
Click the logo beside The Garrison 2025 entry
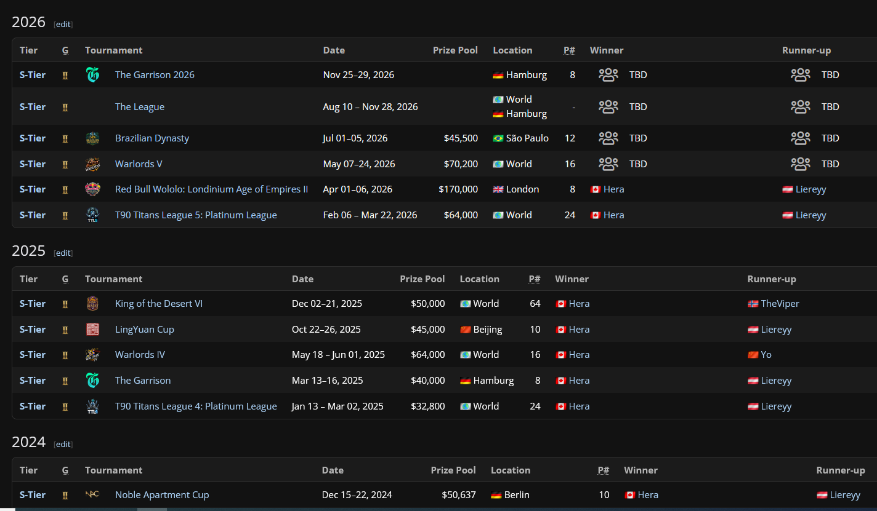92,381
